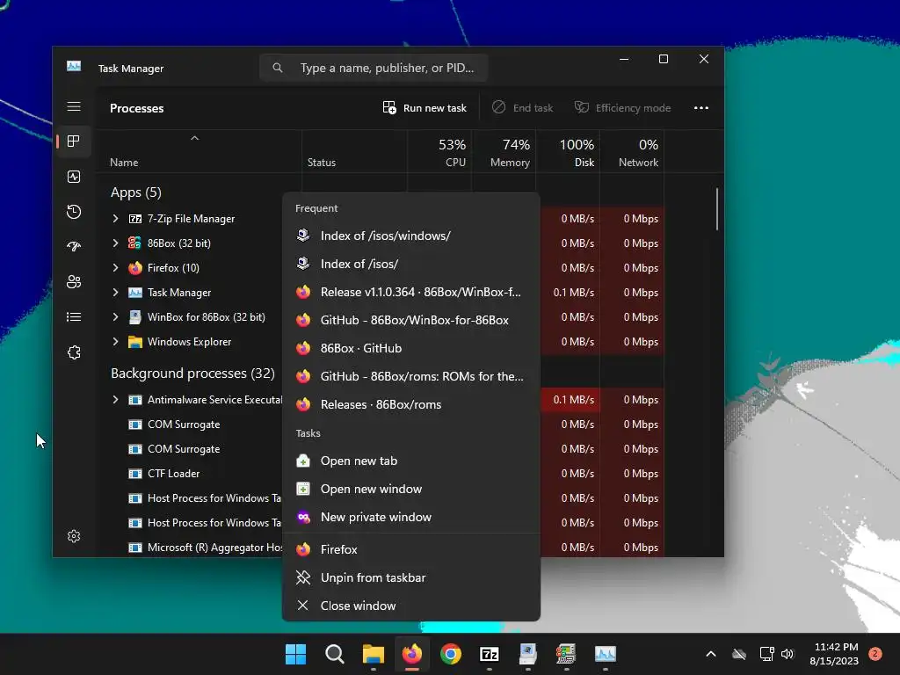Screen dimensions: 900x675
Task: Choose 'Open new window' task
Action: point(411,489)
